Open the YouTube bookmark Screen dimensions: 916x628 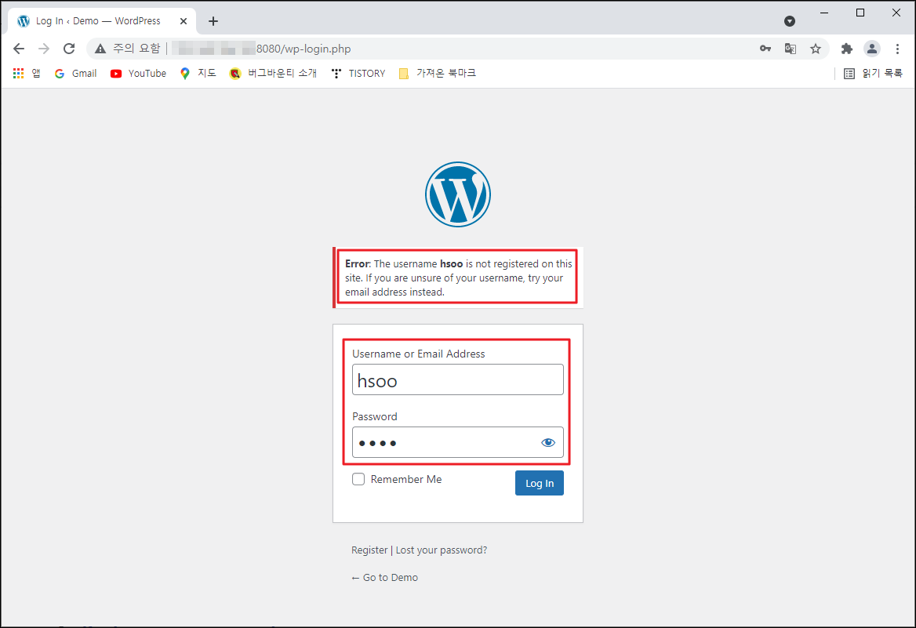coord(139,73)
